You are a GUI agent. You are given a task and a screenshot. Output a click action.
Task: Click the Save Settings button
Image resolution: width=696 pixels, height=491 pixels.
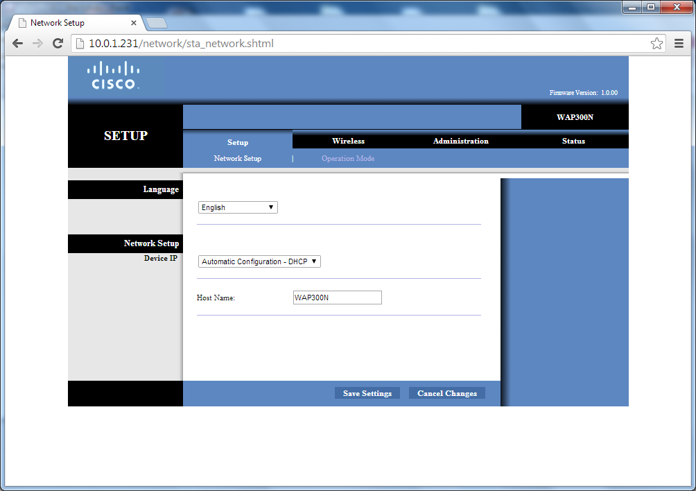pos(367,393)
